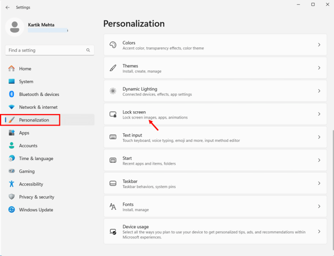Click the Accounts person icon
Viewport: 334px width, 256px height.
pos(11,146)
